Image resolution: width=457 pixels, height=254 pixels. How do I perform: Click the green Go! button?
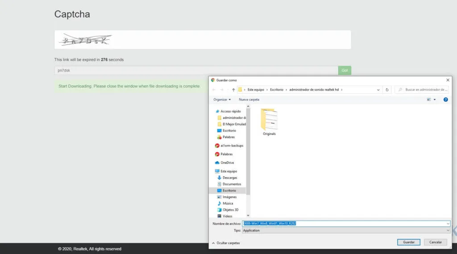point(345,71)
